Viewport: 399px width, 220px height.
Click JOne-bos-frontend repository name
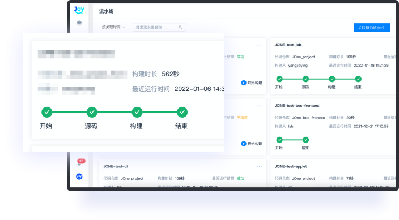(x=308, y=118)
